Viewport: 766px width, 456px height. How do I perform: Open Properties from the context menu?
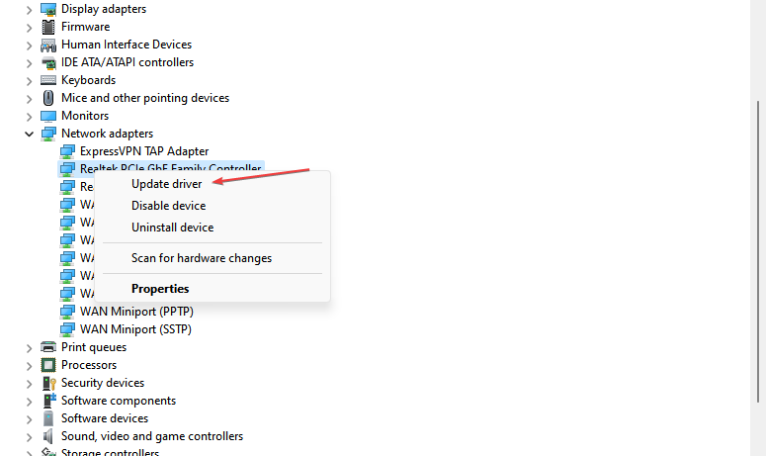pyautogui.click(x=160, y=289)
